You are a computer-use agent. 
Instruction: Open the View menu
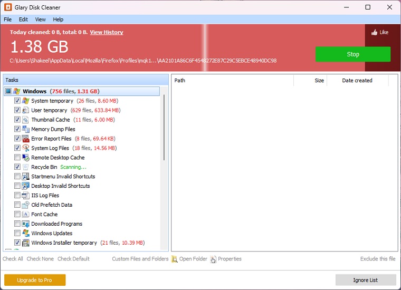pyautogui.click(x=40, y=20)
